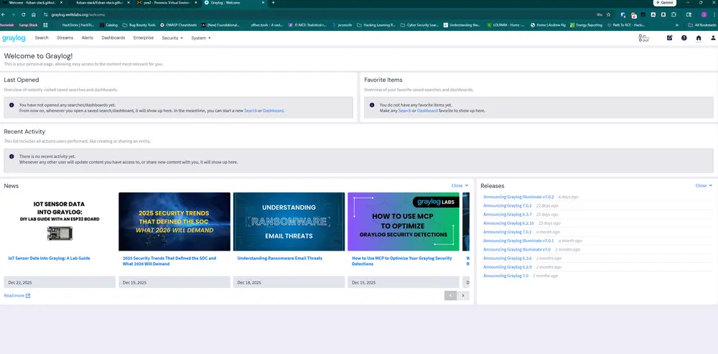Open Announcing Graylog 7.0.2 release
The height and width of the screenshot is (354, 718).
click(x=508, y=205)
